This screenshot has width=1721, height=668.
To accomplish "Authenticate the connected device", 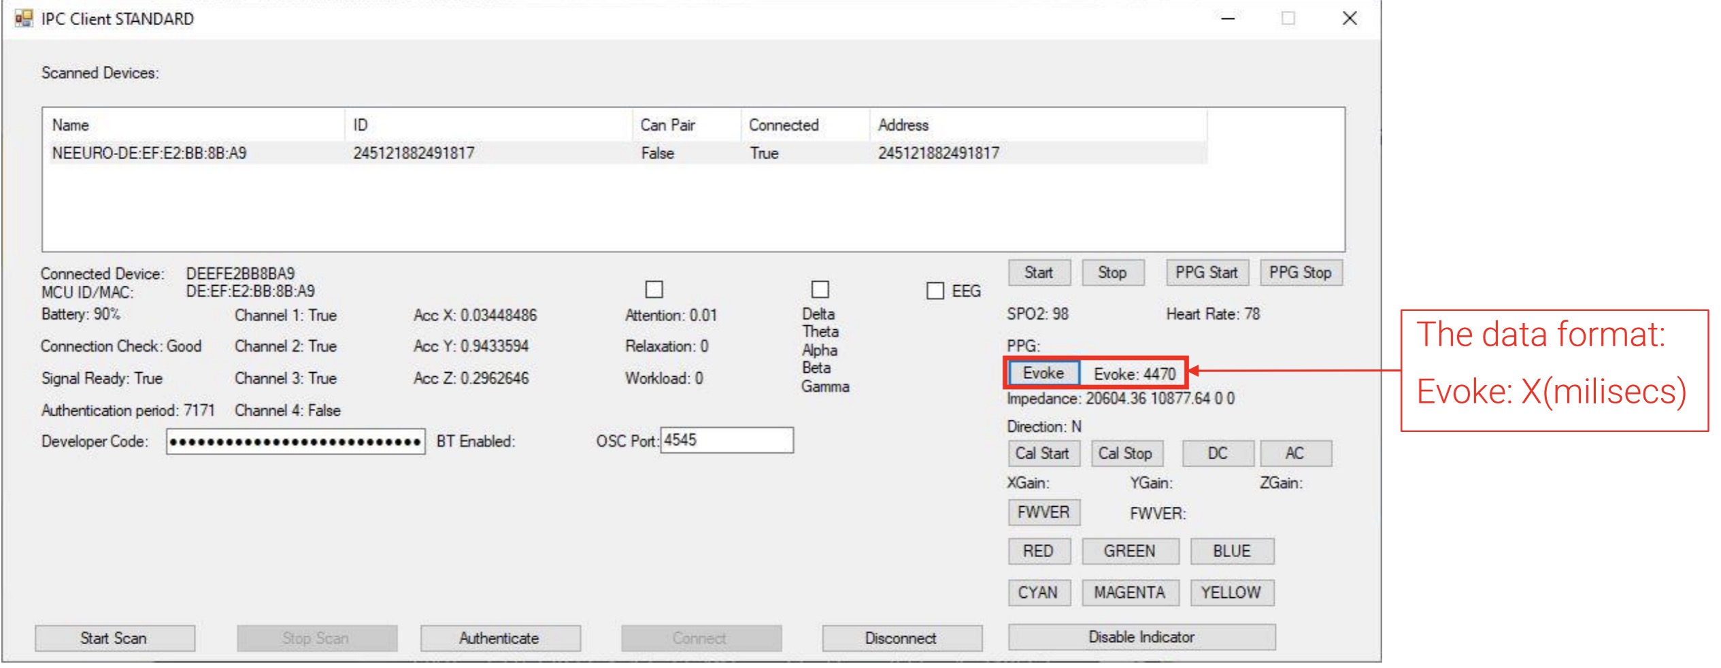I will coord(500,638).
